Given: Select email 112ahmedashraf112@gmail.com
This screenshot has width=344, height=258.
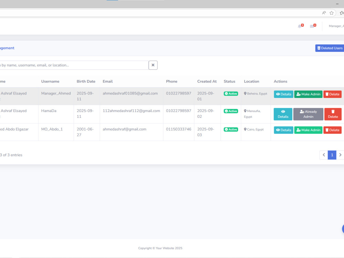Looking at the screenshot, I should (131, 111).
